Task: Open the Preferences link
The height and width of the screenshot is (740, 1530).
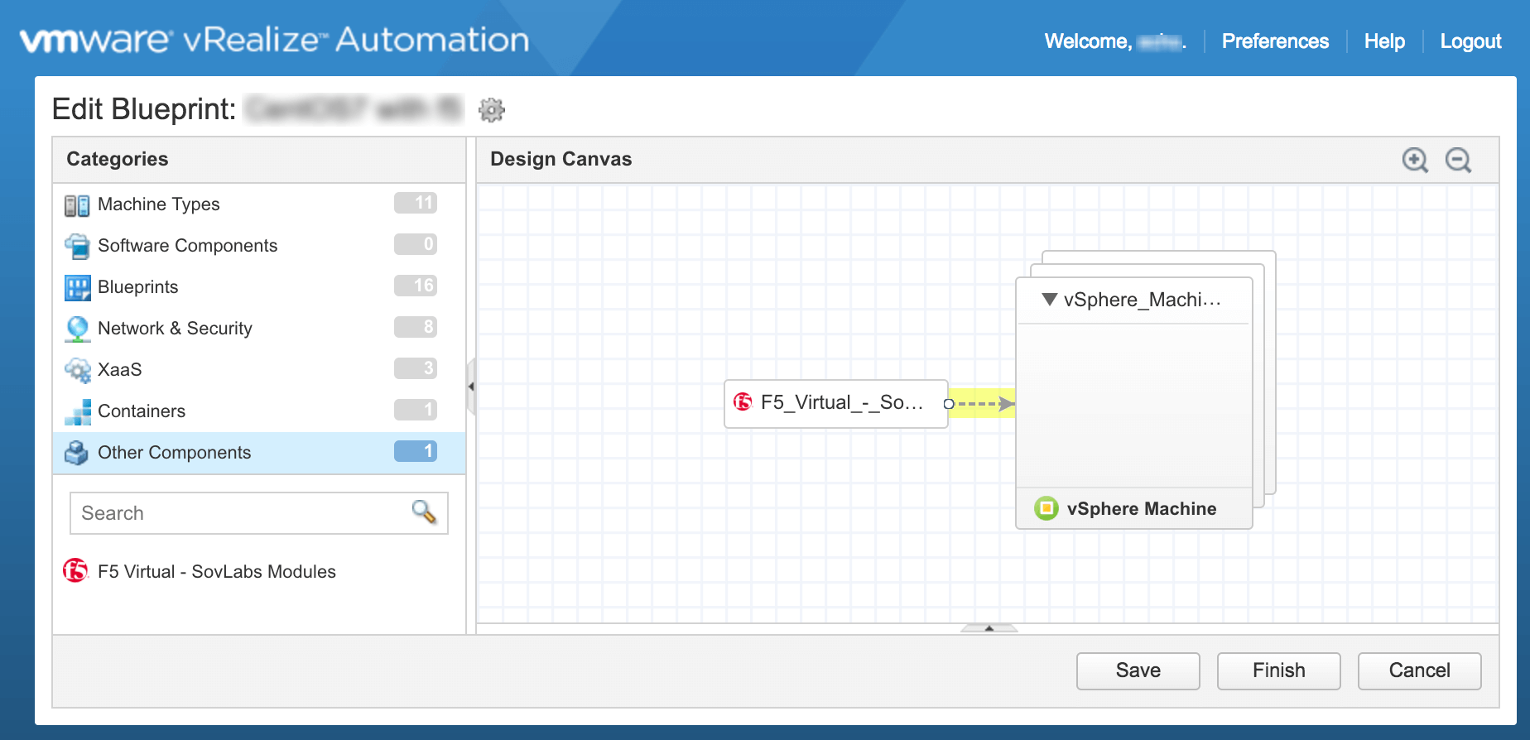Action: pyautogui.click(x=1275, y=41)
